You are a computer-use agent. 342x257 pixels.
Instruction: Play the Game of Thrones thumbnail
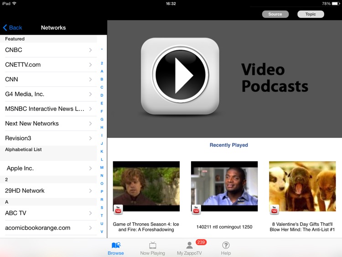146,186
